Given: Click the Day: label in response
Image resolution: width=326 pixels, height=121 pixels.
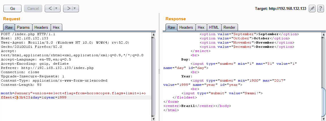Looking at the screenshot, I should [x=186, y=59].
